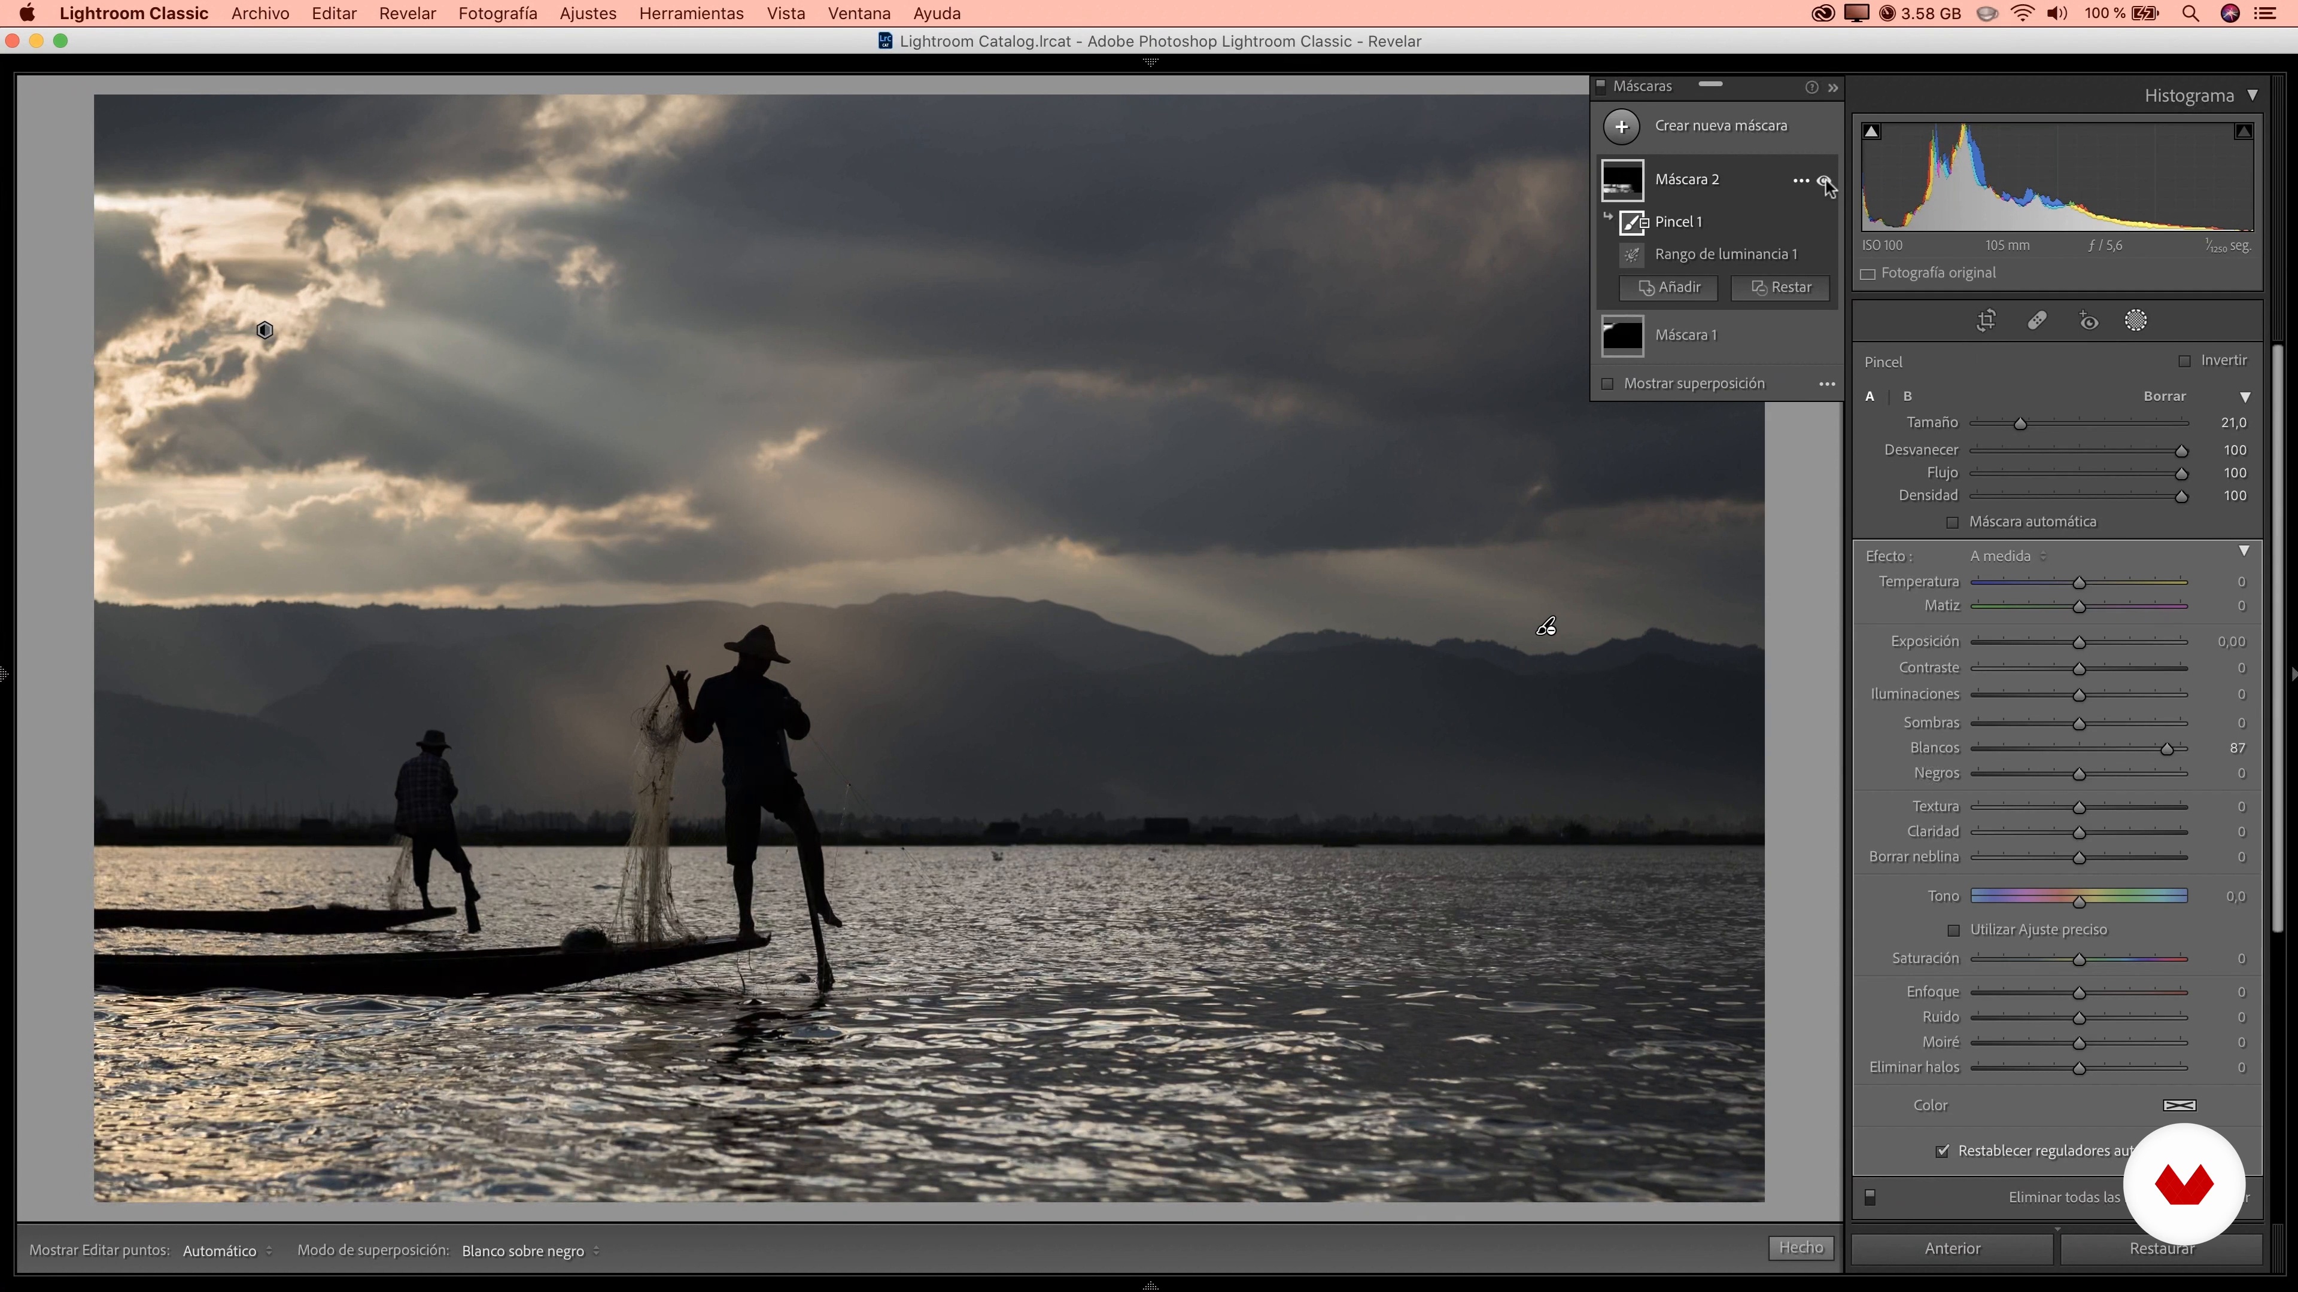Open Creative Cloud menu bar icon
The image size is (2298, 1292).
[x=1822, y=13]
